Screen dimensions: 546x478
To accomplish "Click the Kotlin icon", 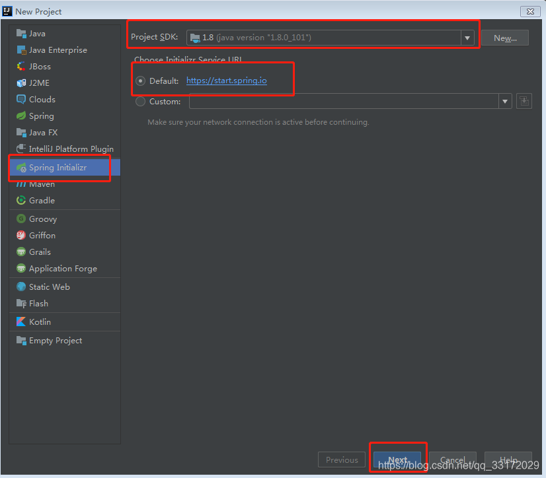I will [21, 322].
